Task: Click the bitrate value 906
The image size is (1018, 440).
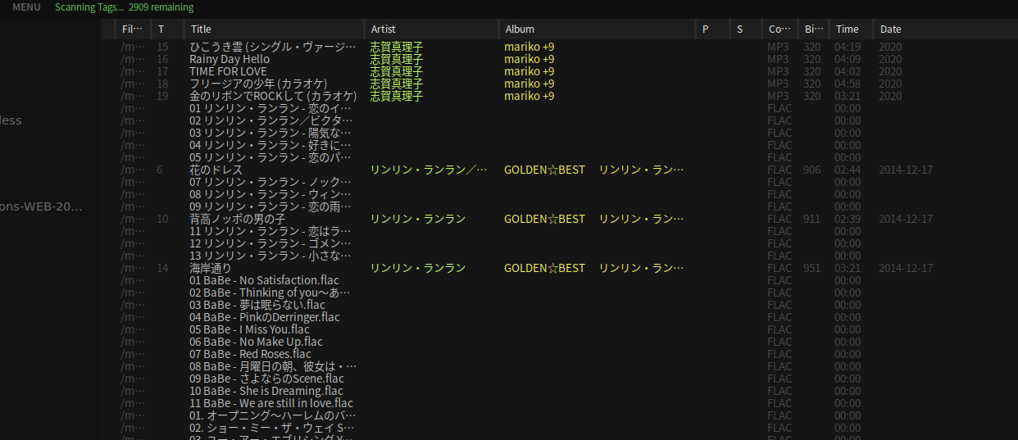Action: 812,170
